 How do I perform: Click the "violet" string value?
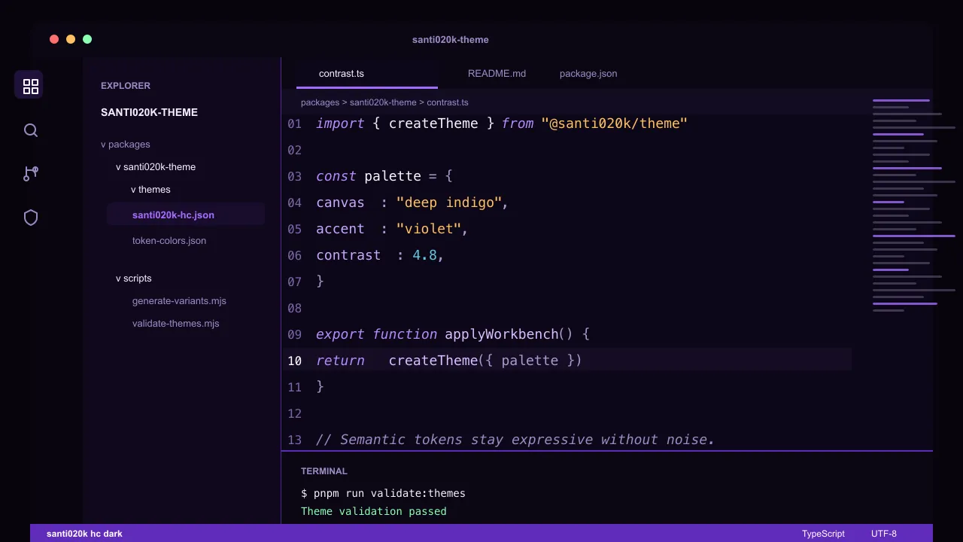[429, 229]
